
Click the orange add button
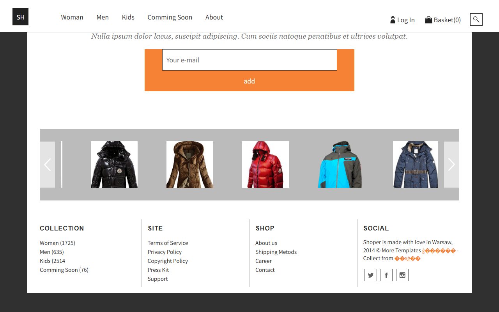249,81
